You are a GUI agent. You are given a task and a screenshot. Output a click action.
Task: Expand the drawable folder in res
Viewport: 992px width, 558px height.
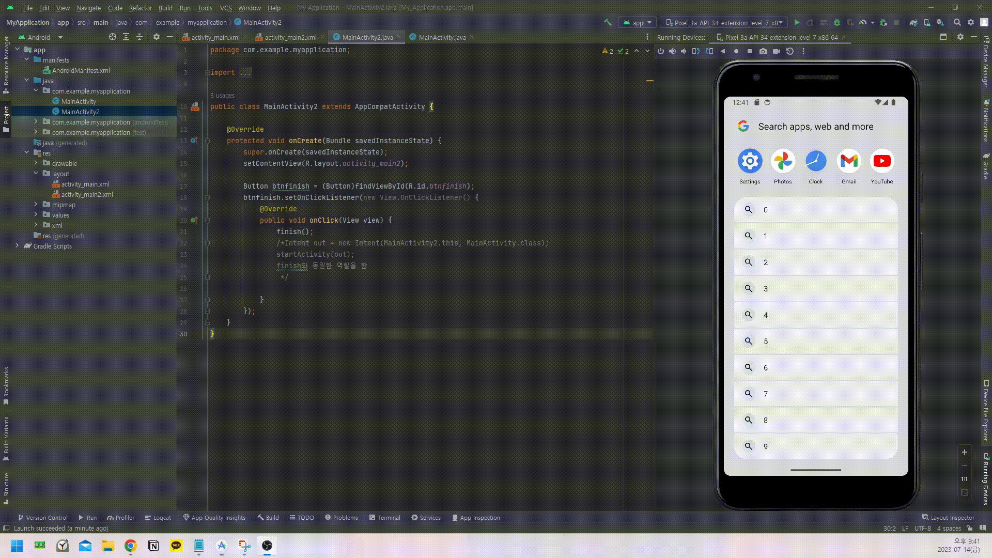click(36, 163)
